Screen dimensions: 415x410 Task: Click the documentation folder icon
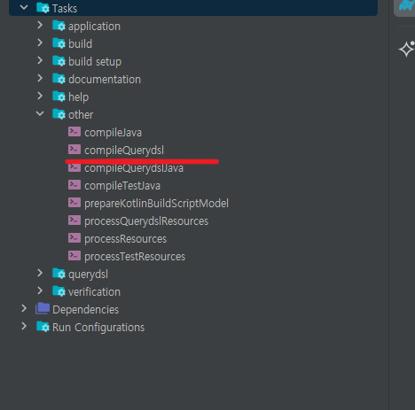click(59, 79)
